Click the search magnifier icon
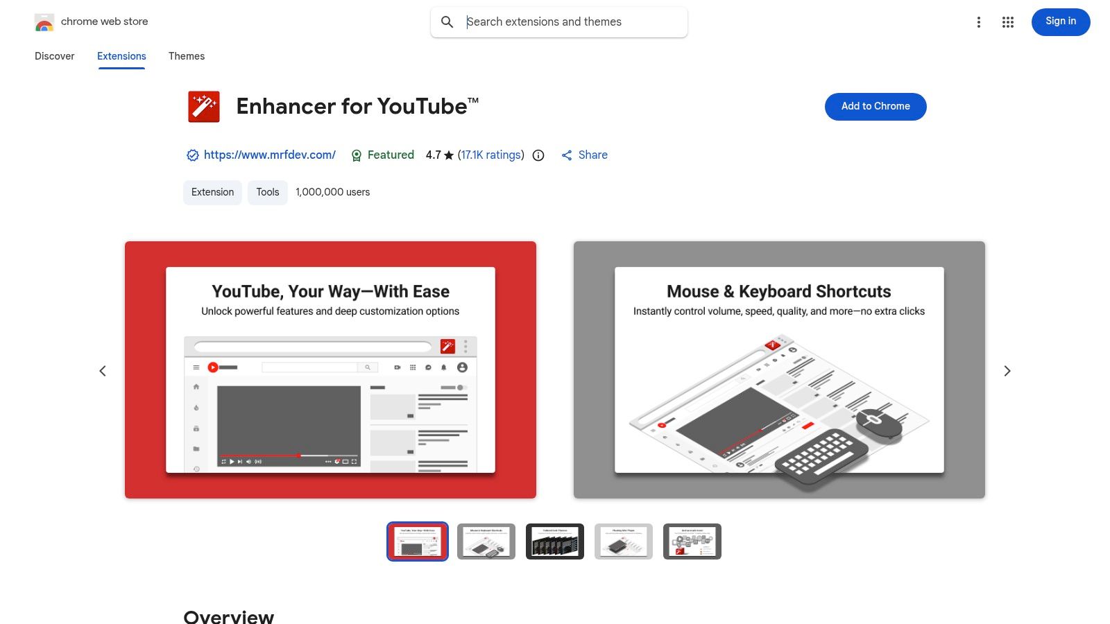Screen dimensions: 1110x624 (x=447, y=21)
